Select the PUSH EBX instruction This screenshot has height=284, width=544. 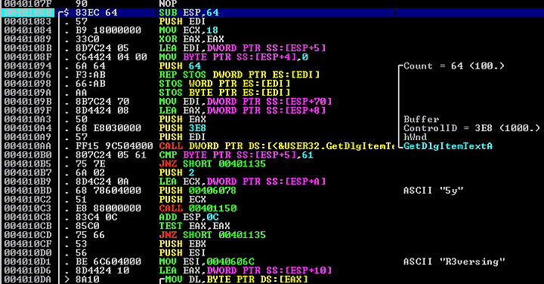pyautogui.click(x=183, y=244)
